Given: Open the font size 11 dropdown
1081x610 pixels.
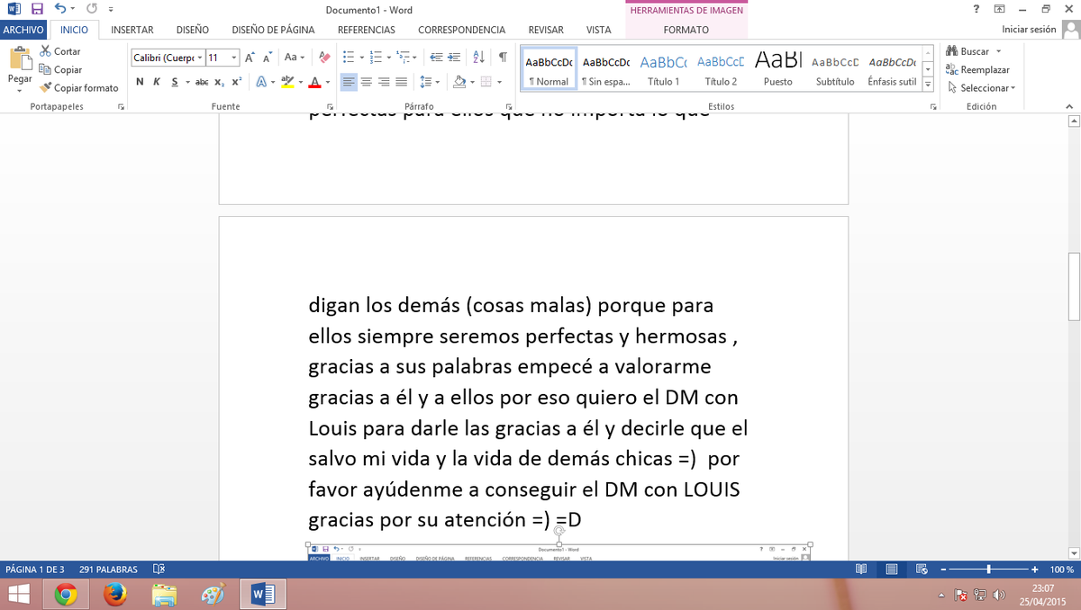Looking at the screenshot, I should pos(234,58).
